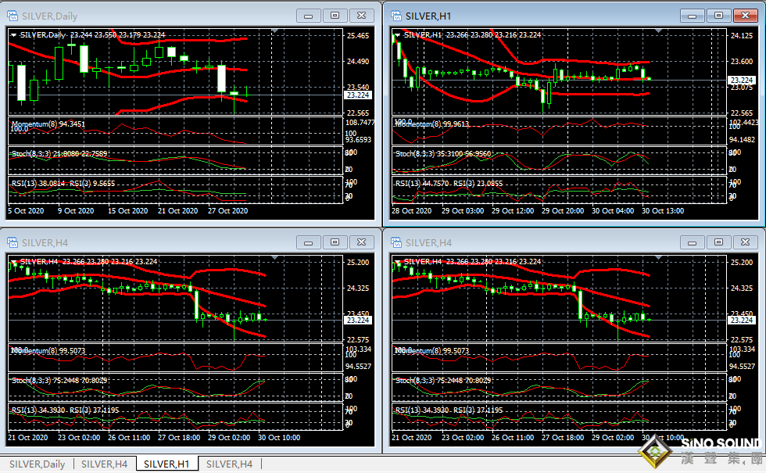Click the title text of the left SILVER,H4 window
This screenshot has height=473, width=766.
45,243
